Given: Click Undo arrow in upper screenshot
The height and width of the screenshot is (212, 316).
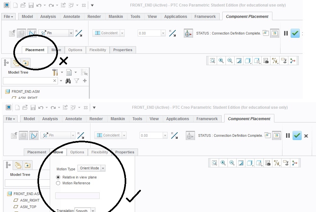Looking at the screenshot, I should 39,6.
